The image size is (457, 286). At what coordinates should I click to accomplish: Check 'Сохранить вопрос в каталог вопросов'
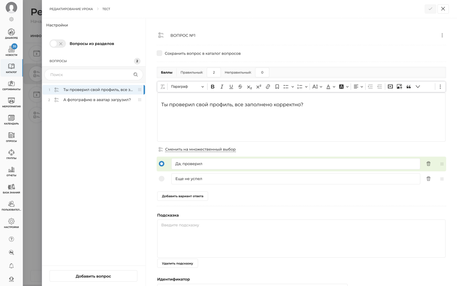pos(160,53)
